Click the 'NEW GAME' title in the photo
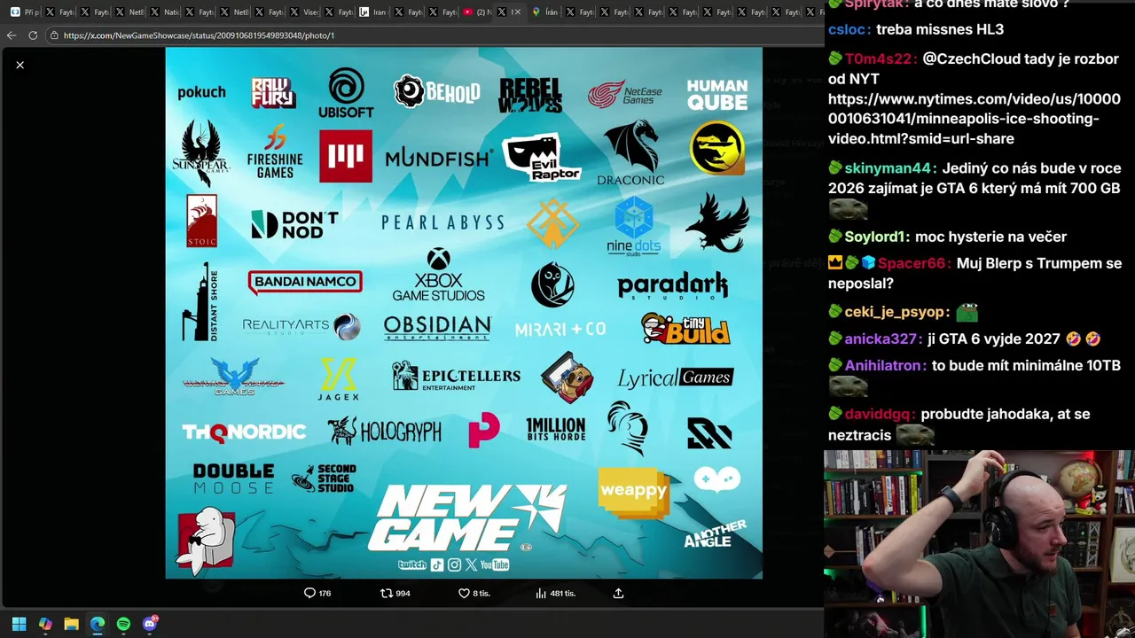The image size is (1135, 638). point(466,518)
